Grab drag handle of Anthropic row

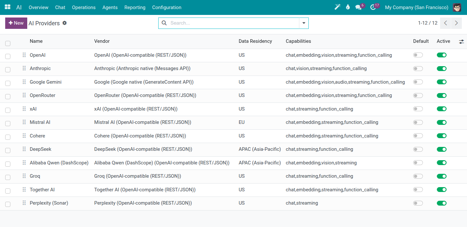coord(24,68)
